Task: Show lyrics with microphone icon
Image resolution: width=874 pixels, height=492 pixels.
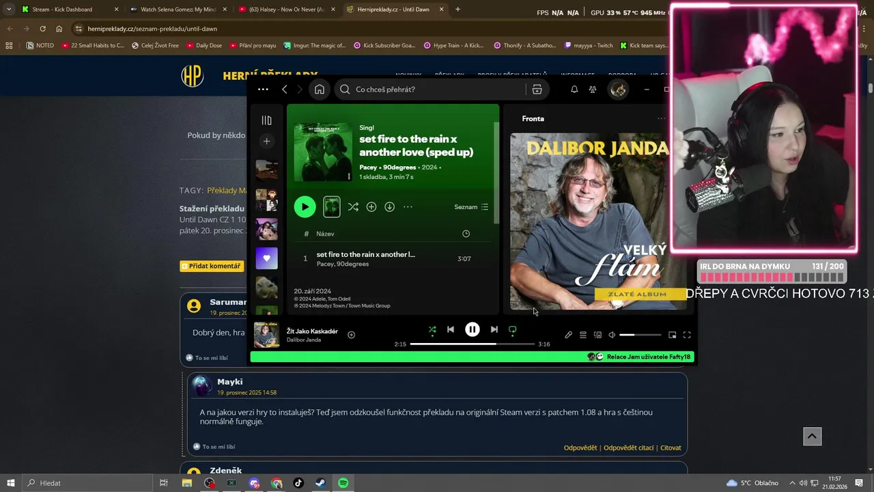Action: (568, 335)
